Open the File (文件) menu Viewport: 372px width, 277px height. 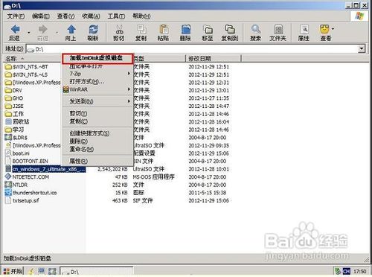coord(16,16)
